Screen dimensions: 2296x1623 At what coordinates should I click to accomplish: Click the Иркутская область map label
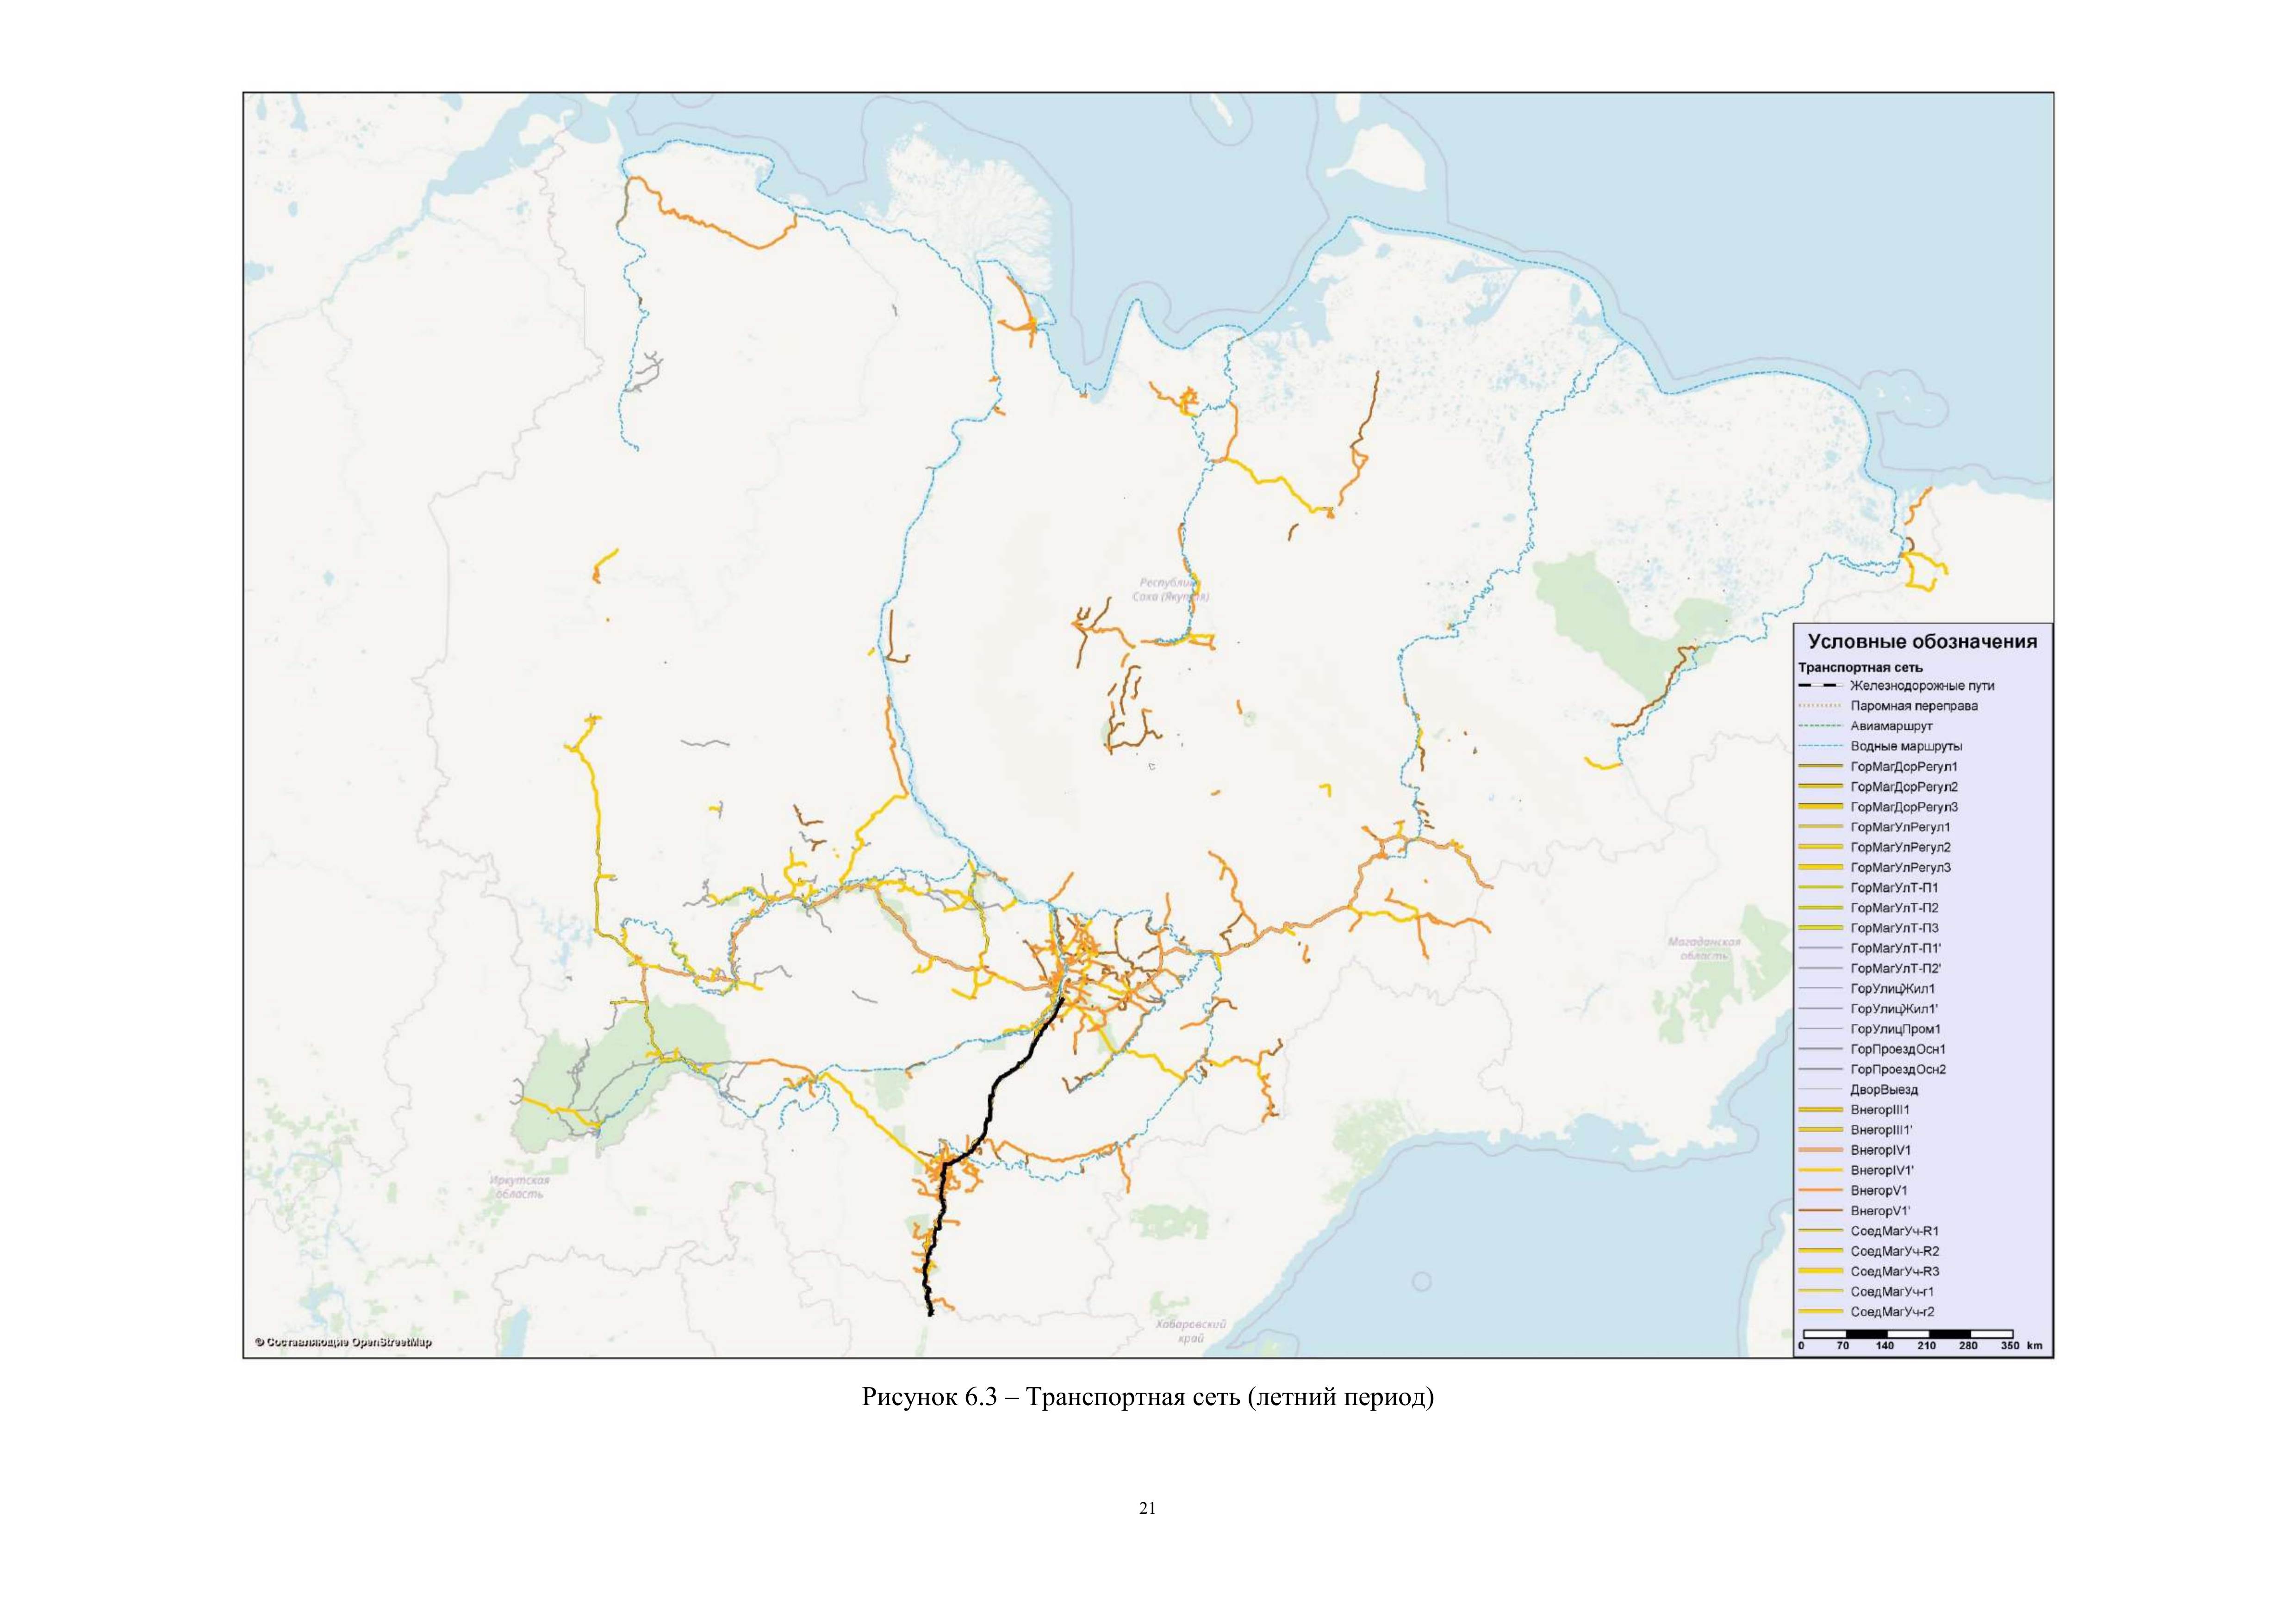[x=520, y=1187]
